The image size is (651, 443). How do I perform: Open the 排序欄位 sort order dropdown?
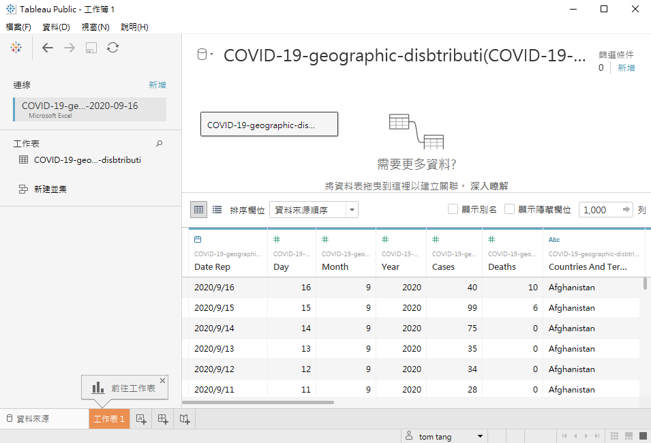click(x=314, y=210)
